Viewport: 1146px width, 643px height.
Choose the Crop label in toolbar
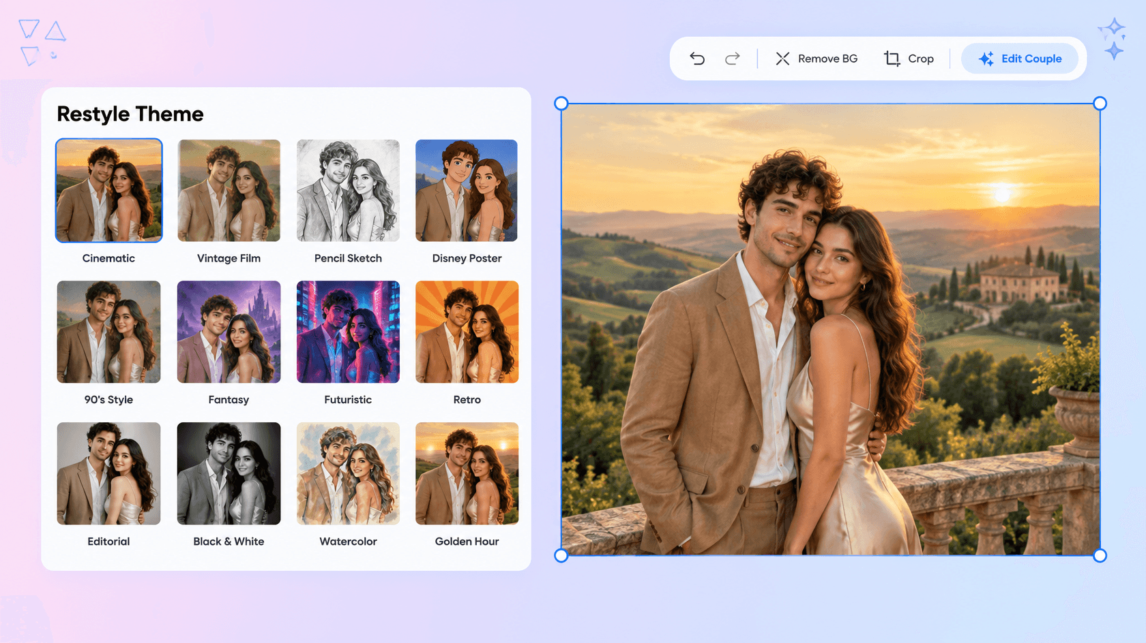pyautogui.click(x=921, y=59)
